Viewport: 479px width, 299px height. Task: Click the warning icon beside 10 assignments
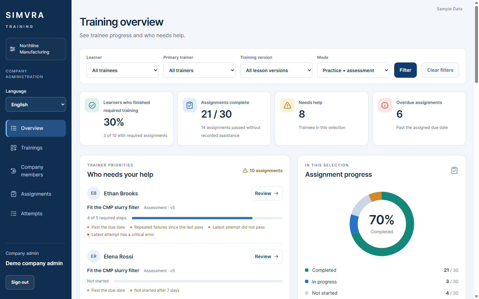pyautogui.click(x=245, y=170)
